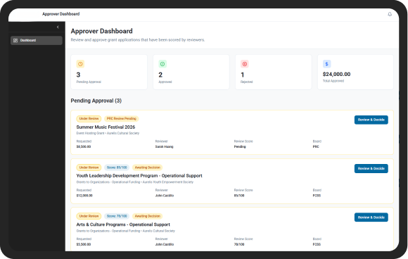Click the Pending Approval (3) heading

tap(96, 101)
